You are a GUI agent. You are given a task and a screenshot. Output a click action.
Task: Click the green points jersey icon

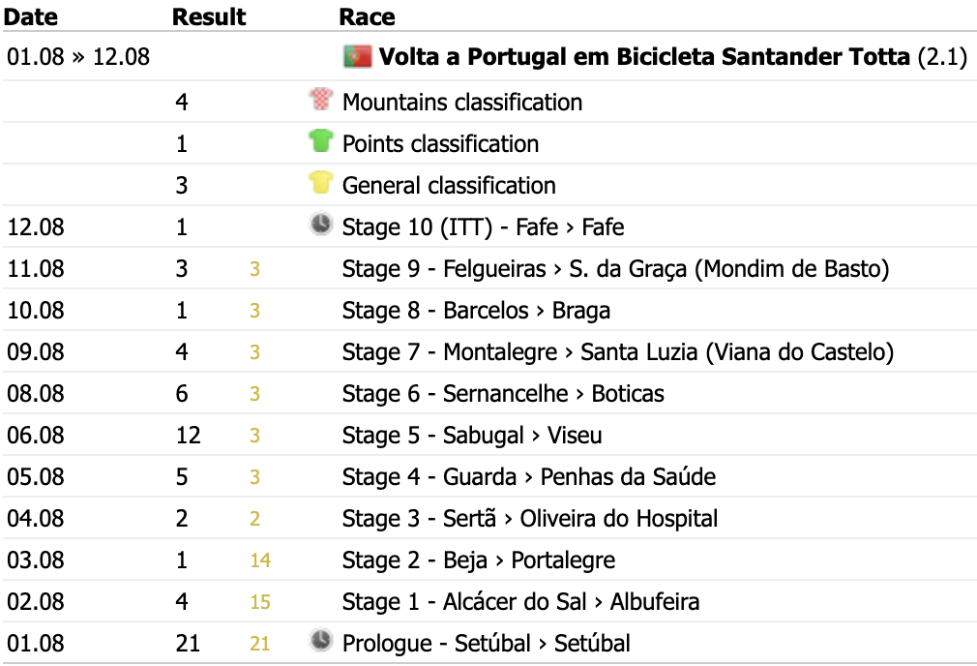321,141
